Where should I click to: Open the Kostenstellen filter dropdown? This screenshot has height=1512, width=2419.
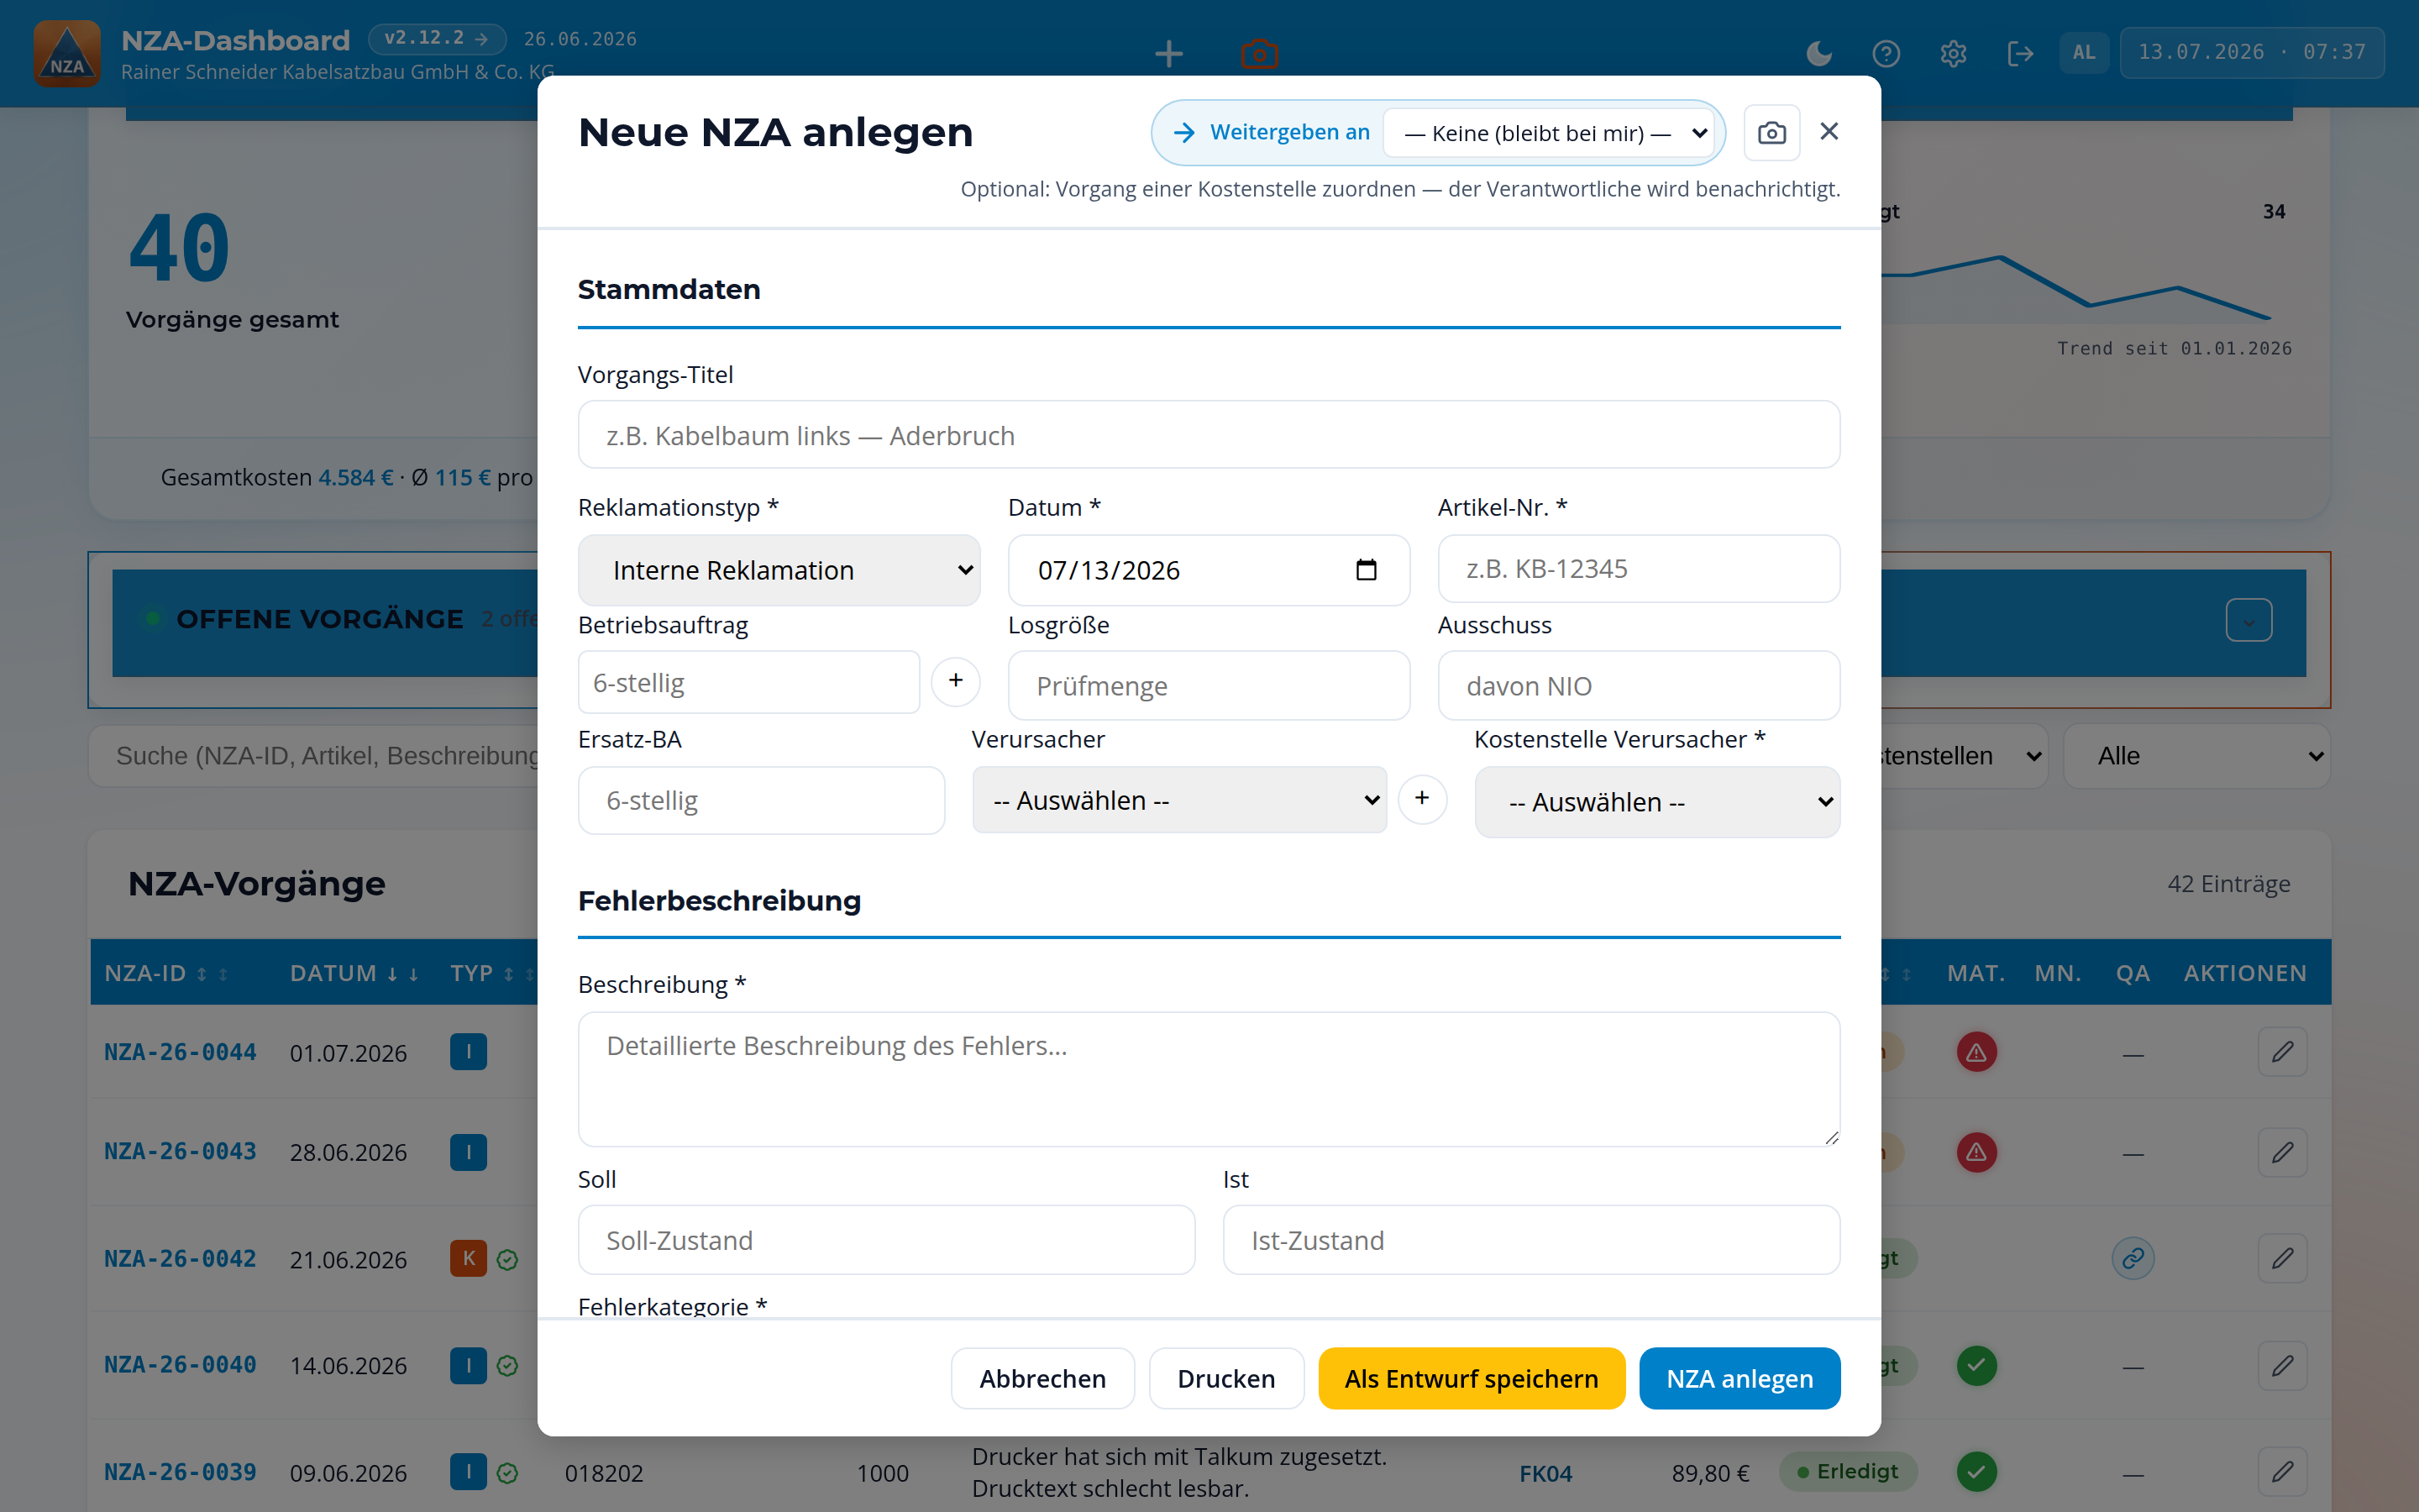[1965, 756]
